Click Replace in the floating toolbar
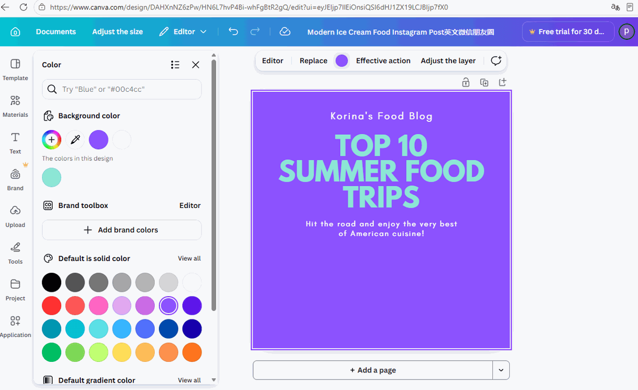The width and height of the screenshot is (638, 390). (x=313, y=60)
